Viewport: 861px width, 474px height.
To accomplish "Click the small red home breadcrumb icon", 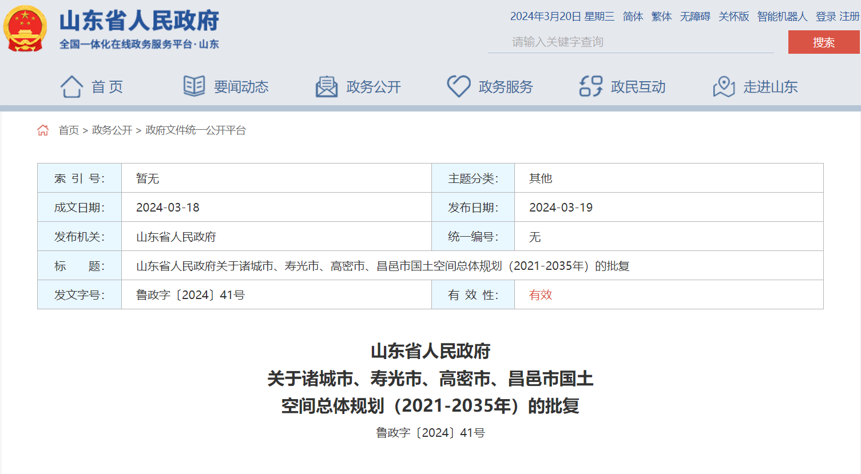I will pos(43,130).
